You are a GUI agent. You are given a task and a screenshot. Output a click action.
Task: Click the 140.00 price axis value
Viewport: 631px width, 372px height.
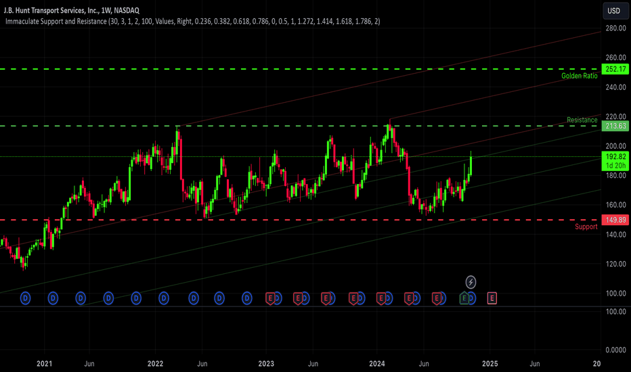615,235
